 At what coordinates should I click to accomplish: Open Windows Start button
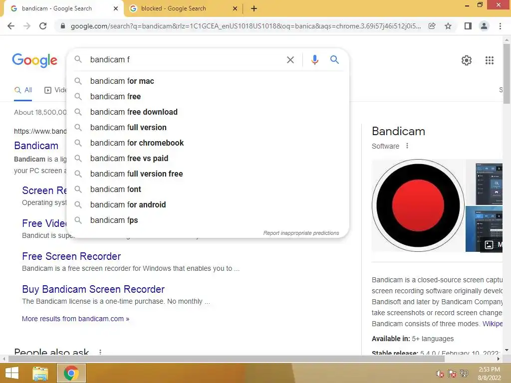point(12,373)
